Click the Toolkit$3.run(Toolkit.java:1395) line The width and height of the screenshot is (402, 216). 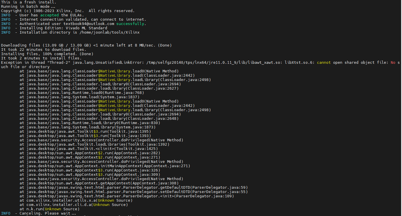click(85, 132)
